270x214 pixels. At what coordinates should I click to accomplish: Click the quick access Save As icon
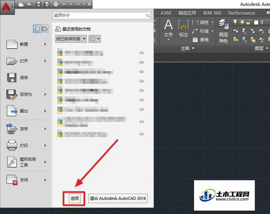click(47, 4)
